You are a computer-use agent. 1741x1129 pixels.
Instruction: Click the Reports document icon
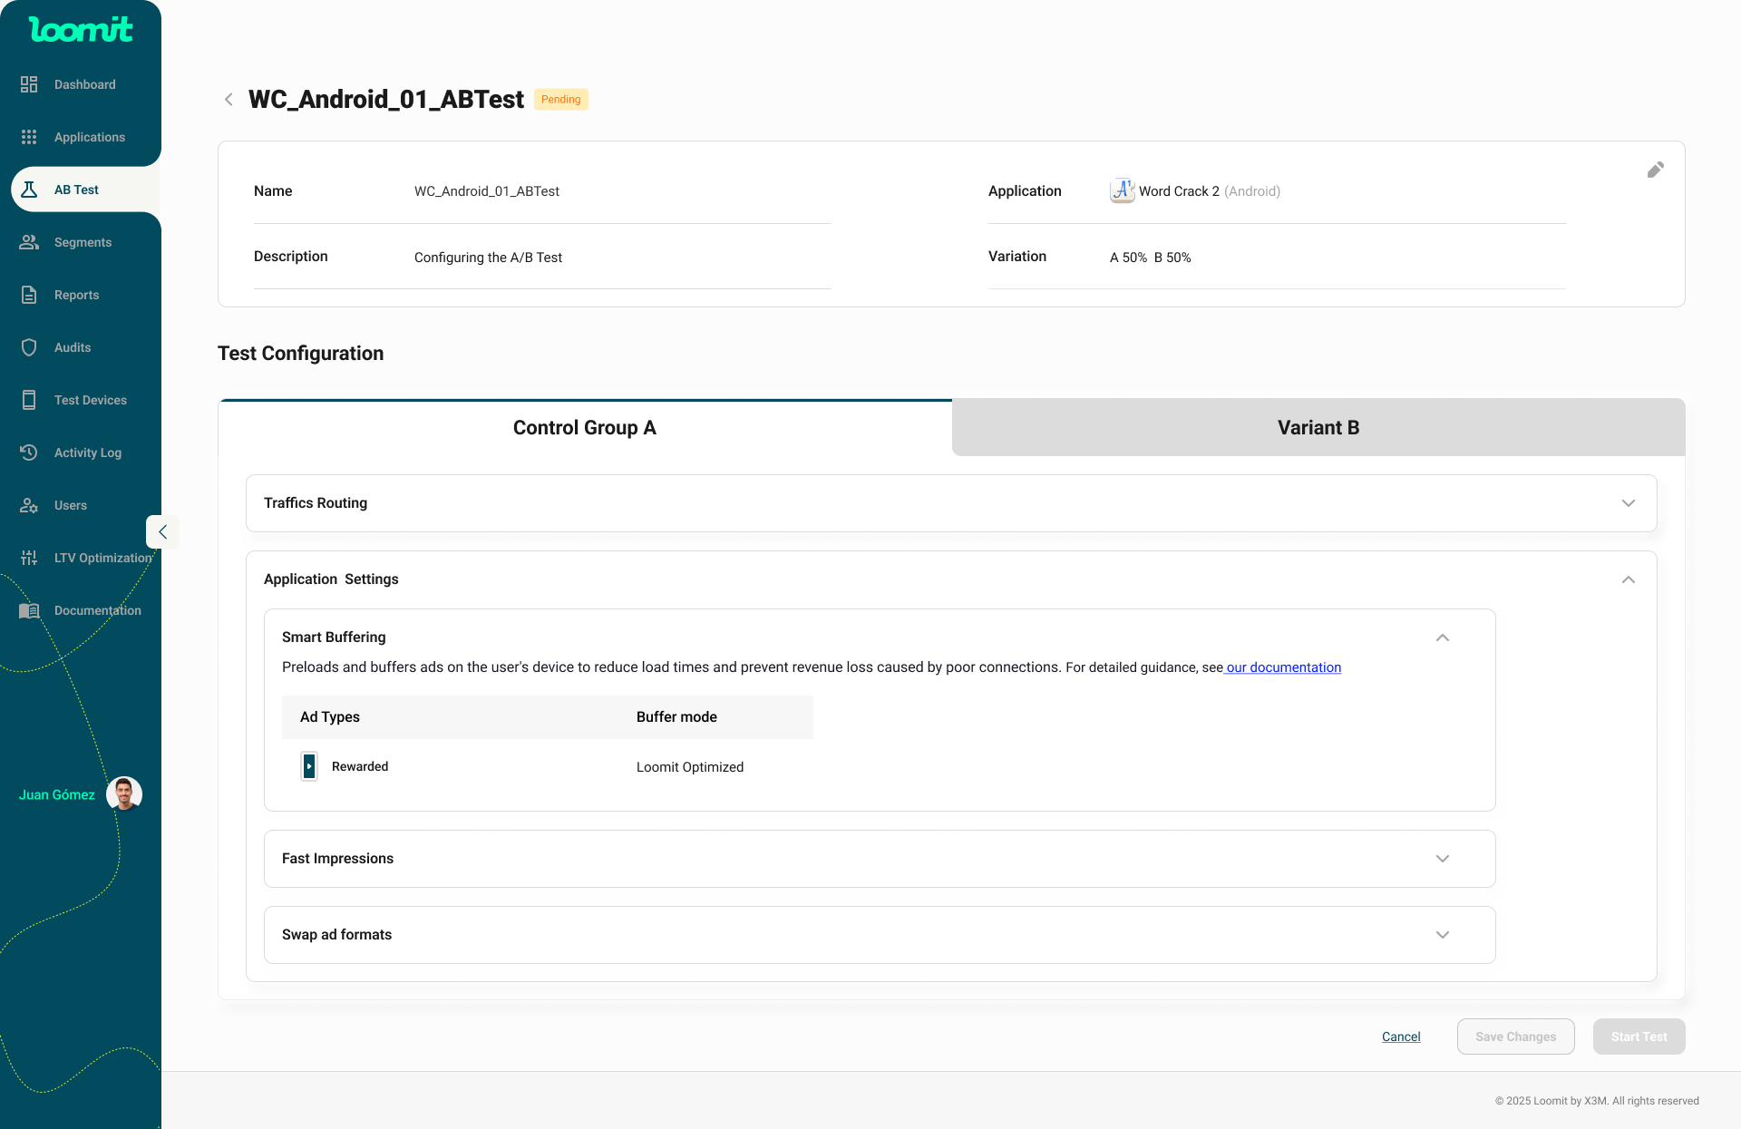click(x=29, y=295)
